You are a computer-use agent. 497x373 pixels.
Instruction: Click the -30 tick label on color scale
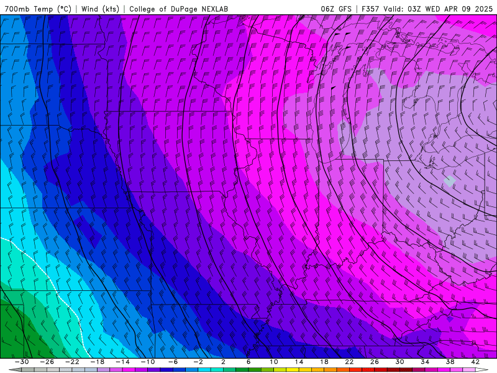[x=22, y=362]
